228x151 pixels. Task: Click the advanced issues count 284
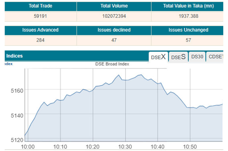(41, 40)
